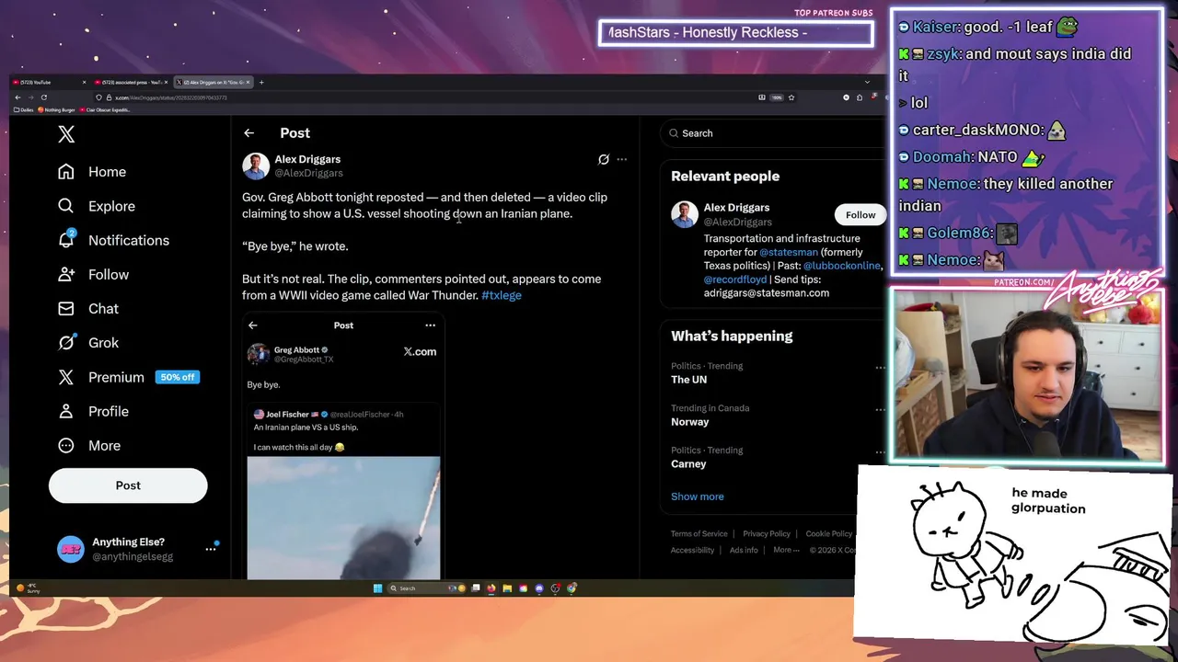The height and width of the screenshot is (662, 1178).
Task: Click the Grok explain icon on post
Action: 604,159
